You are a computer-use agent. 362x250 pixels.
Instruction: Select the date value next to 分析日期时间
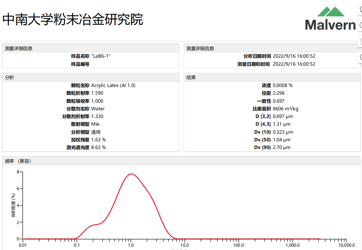pyautogui.click(x=294, y=56)
